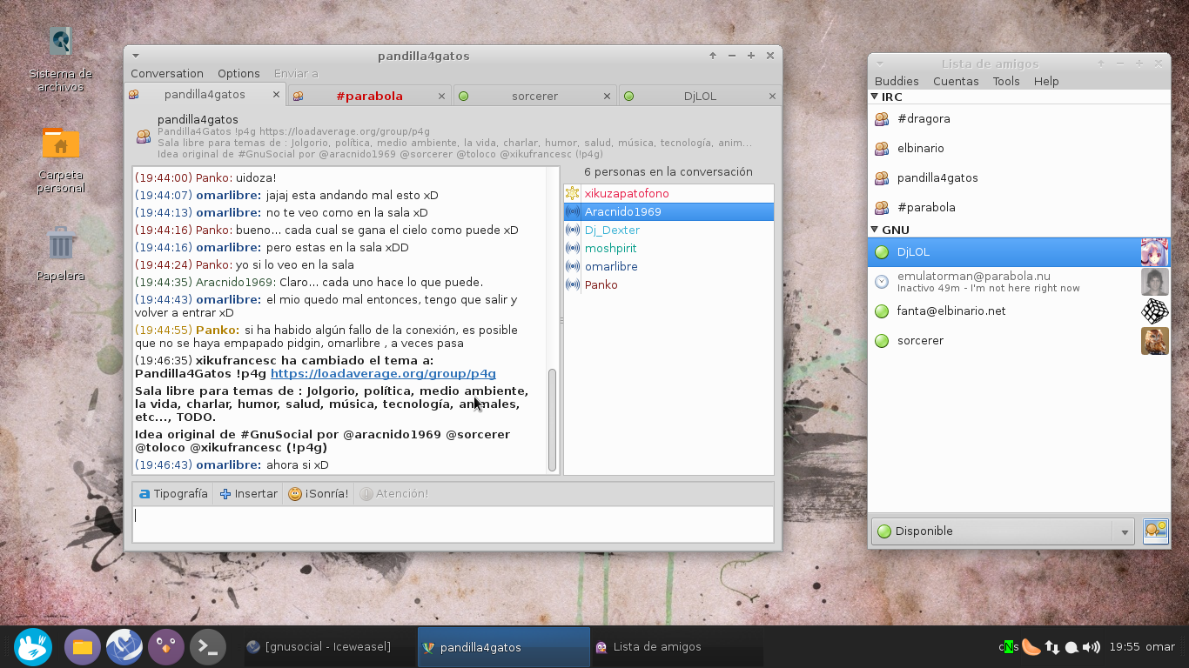Screen dimensions: 1189x668
Task: Switch to the #parabola tab
Action: pos(369,97)
